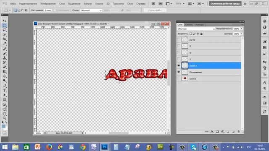Screen dimensions: 269x151
Task: Click the Lock position icon
Action: click(198, 34)
